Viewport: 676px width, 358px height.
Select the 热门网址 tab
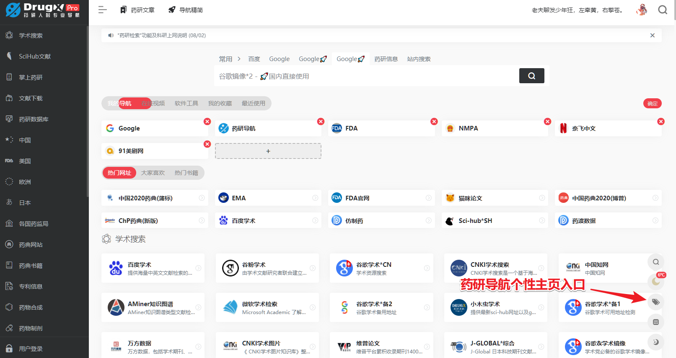119,173
